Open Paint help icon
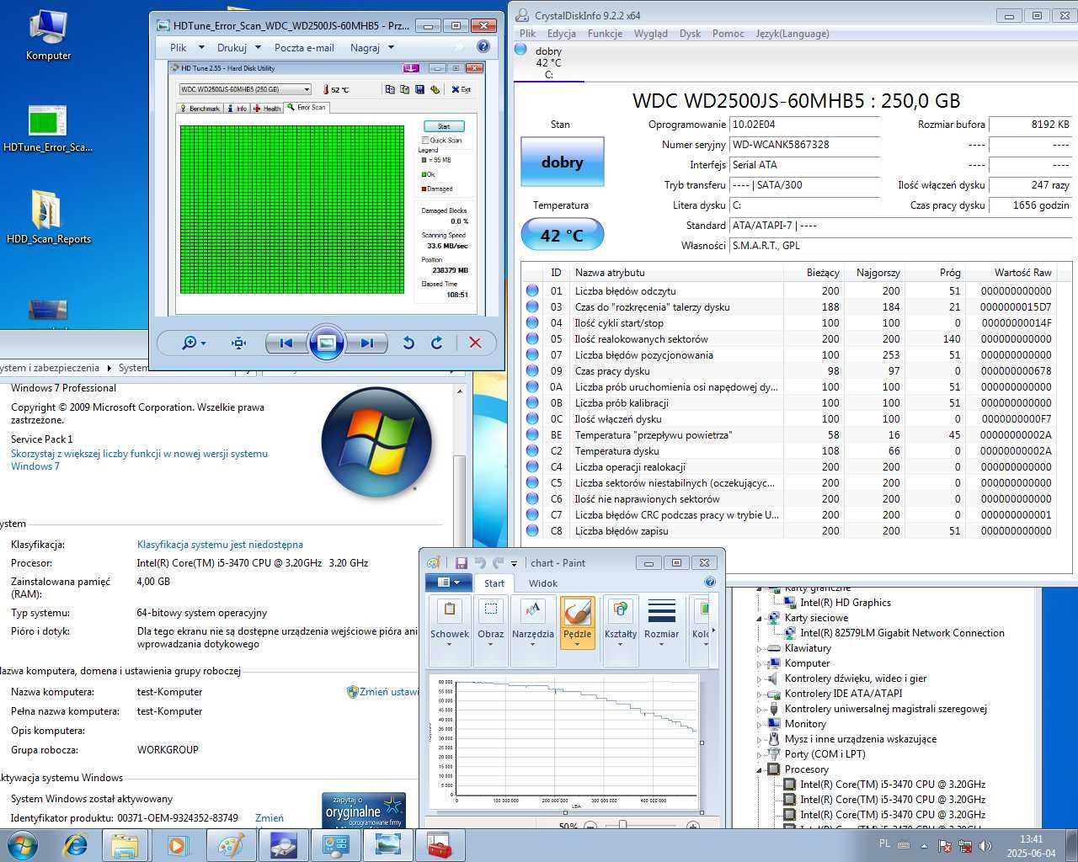This screenshot has width=1078, height=862. [710, 582]
